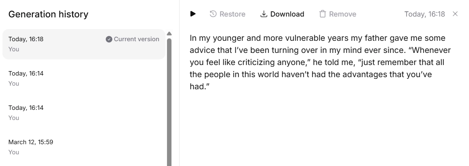Click the history list scrollbar thumb

(x=169, y=102)
